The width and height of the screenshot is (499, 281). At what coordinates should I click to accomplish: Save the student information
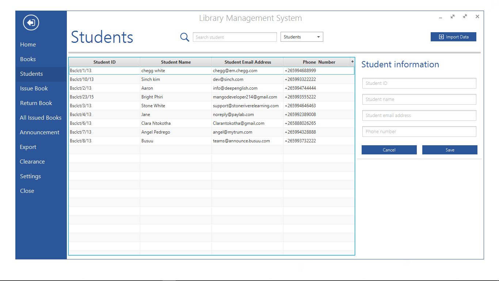point(450,150)
